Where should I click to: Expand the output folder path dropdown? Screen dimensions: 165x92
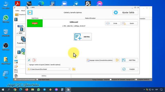click(x=69, y=69)
